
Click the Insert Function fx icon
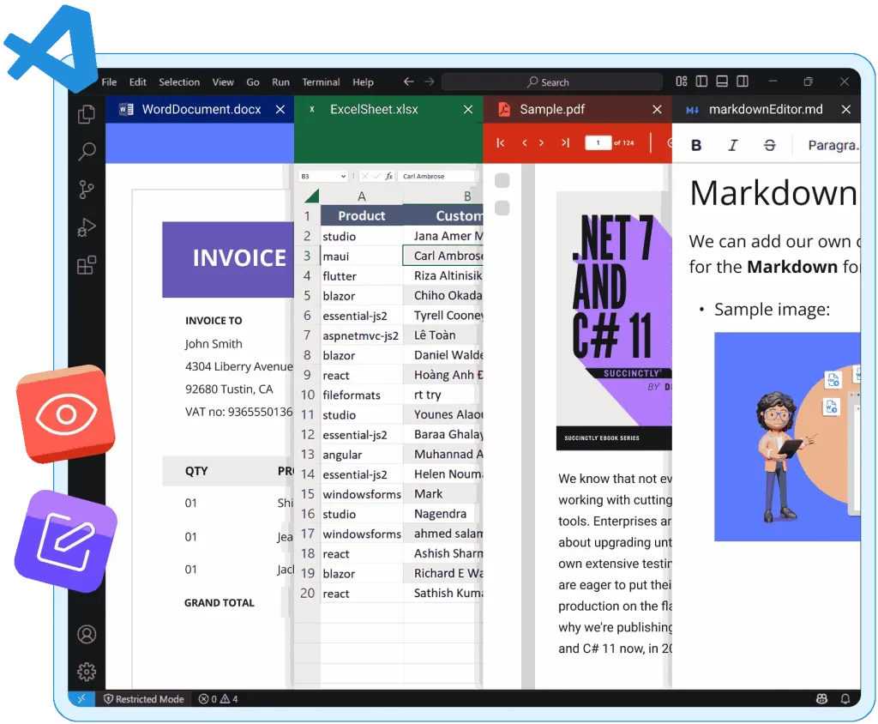(x=389, y=177)
